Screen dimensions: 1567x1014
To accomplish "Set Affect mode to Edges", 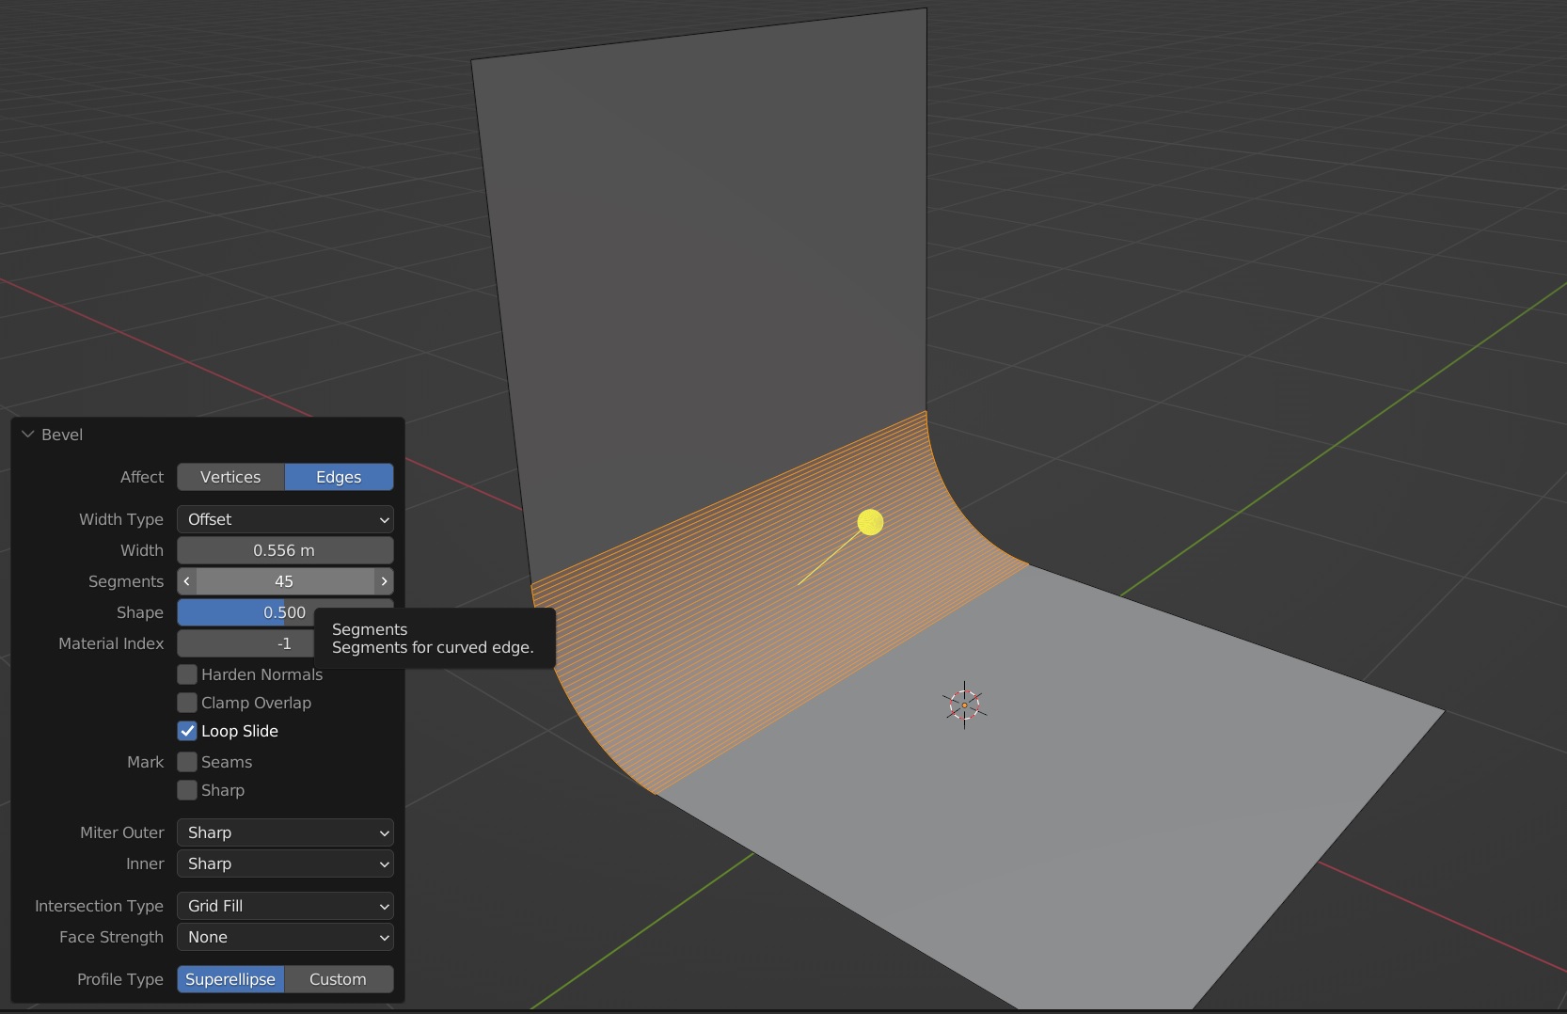I will [x=339, y=477].
